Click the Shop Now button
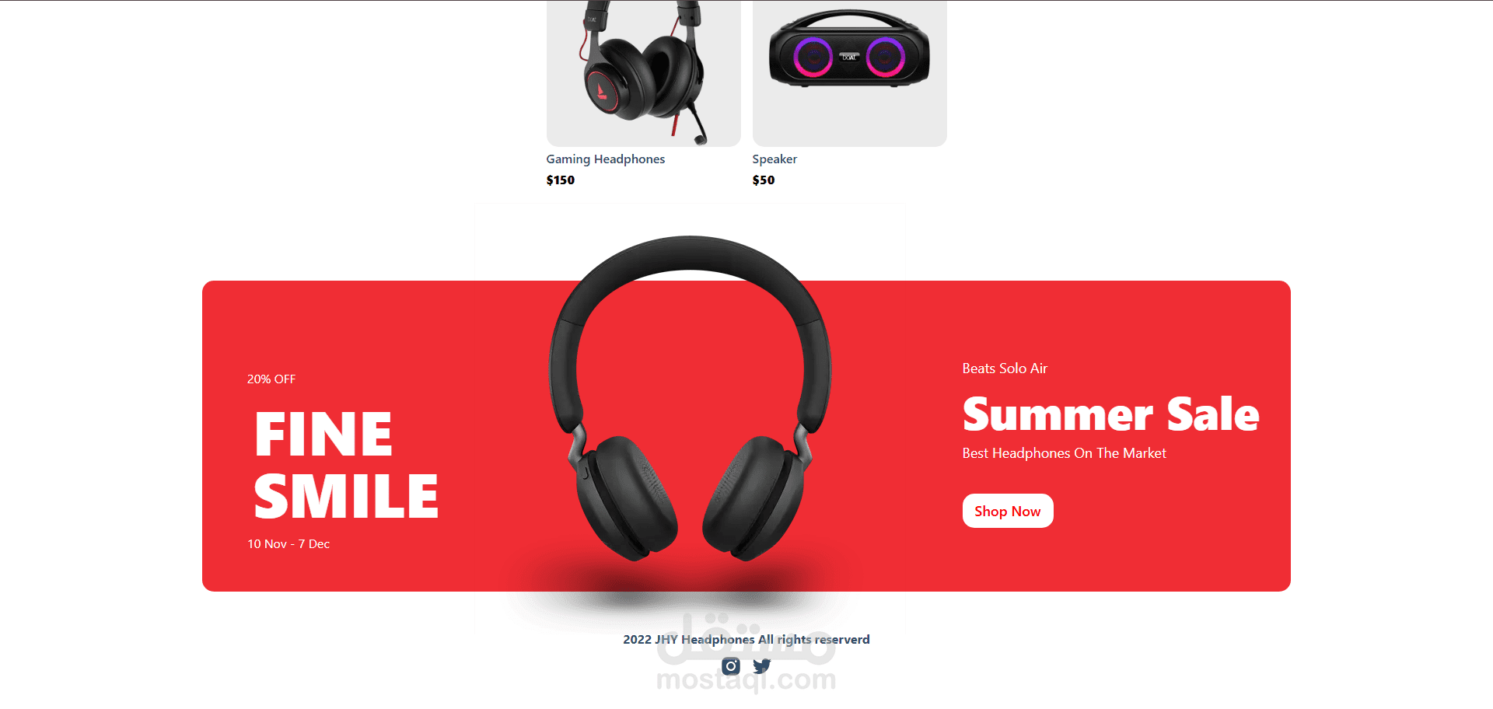Screen dimensions: 1493x709 (1008, 511)
